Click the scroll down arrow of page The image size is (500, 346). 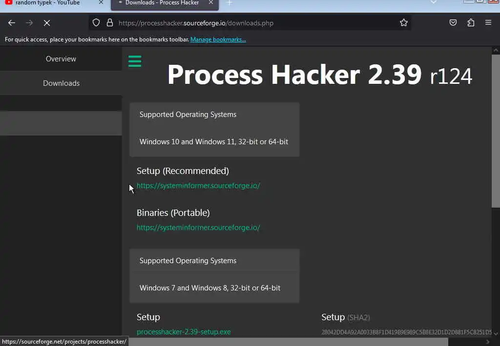[x=496, y=334]
